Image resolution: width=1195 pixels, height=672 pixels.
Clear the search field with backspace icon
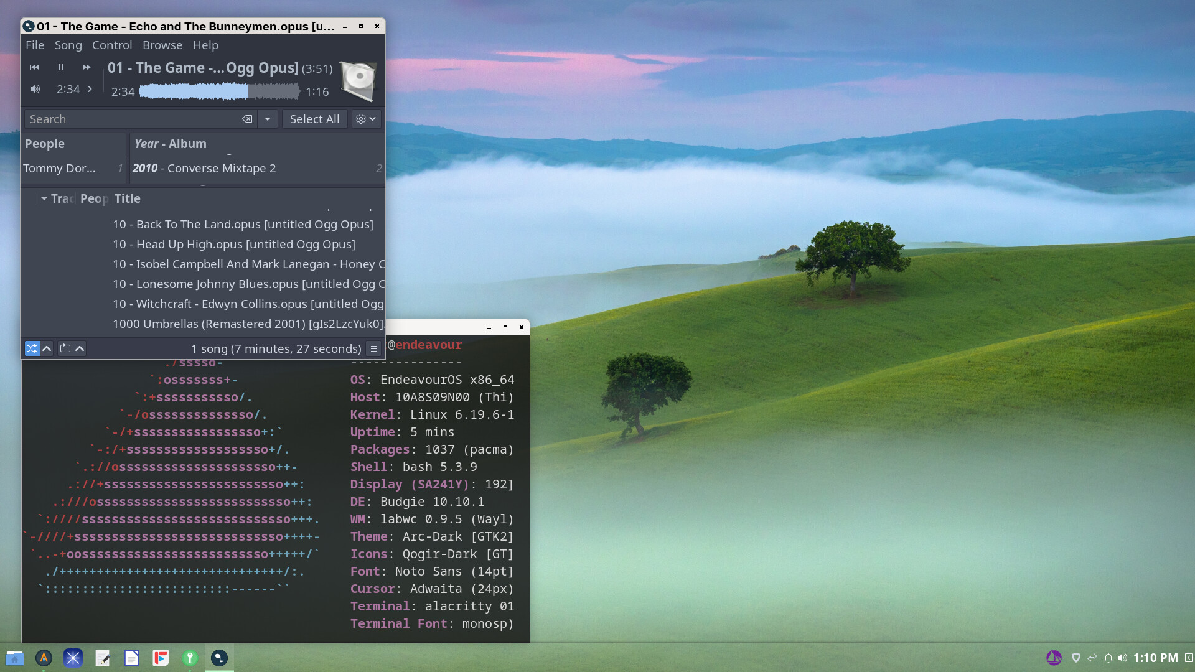[247, 119]
